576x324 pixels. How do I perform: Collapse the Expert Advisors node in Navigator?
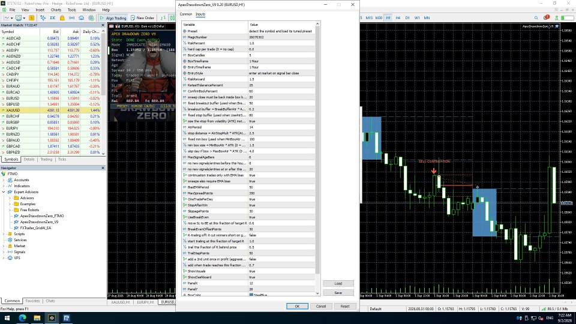click(x=4, y=192)
